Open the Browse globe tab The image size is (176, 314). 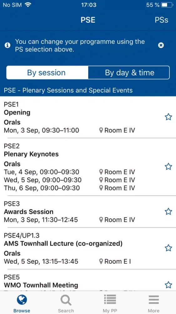click(22, 303)
